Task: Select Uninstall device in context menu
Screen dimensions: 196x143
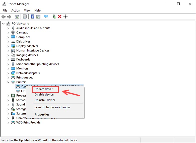Action: pyautogui.click(x=45, y=100)
